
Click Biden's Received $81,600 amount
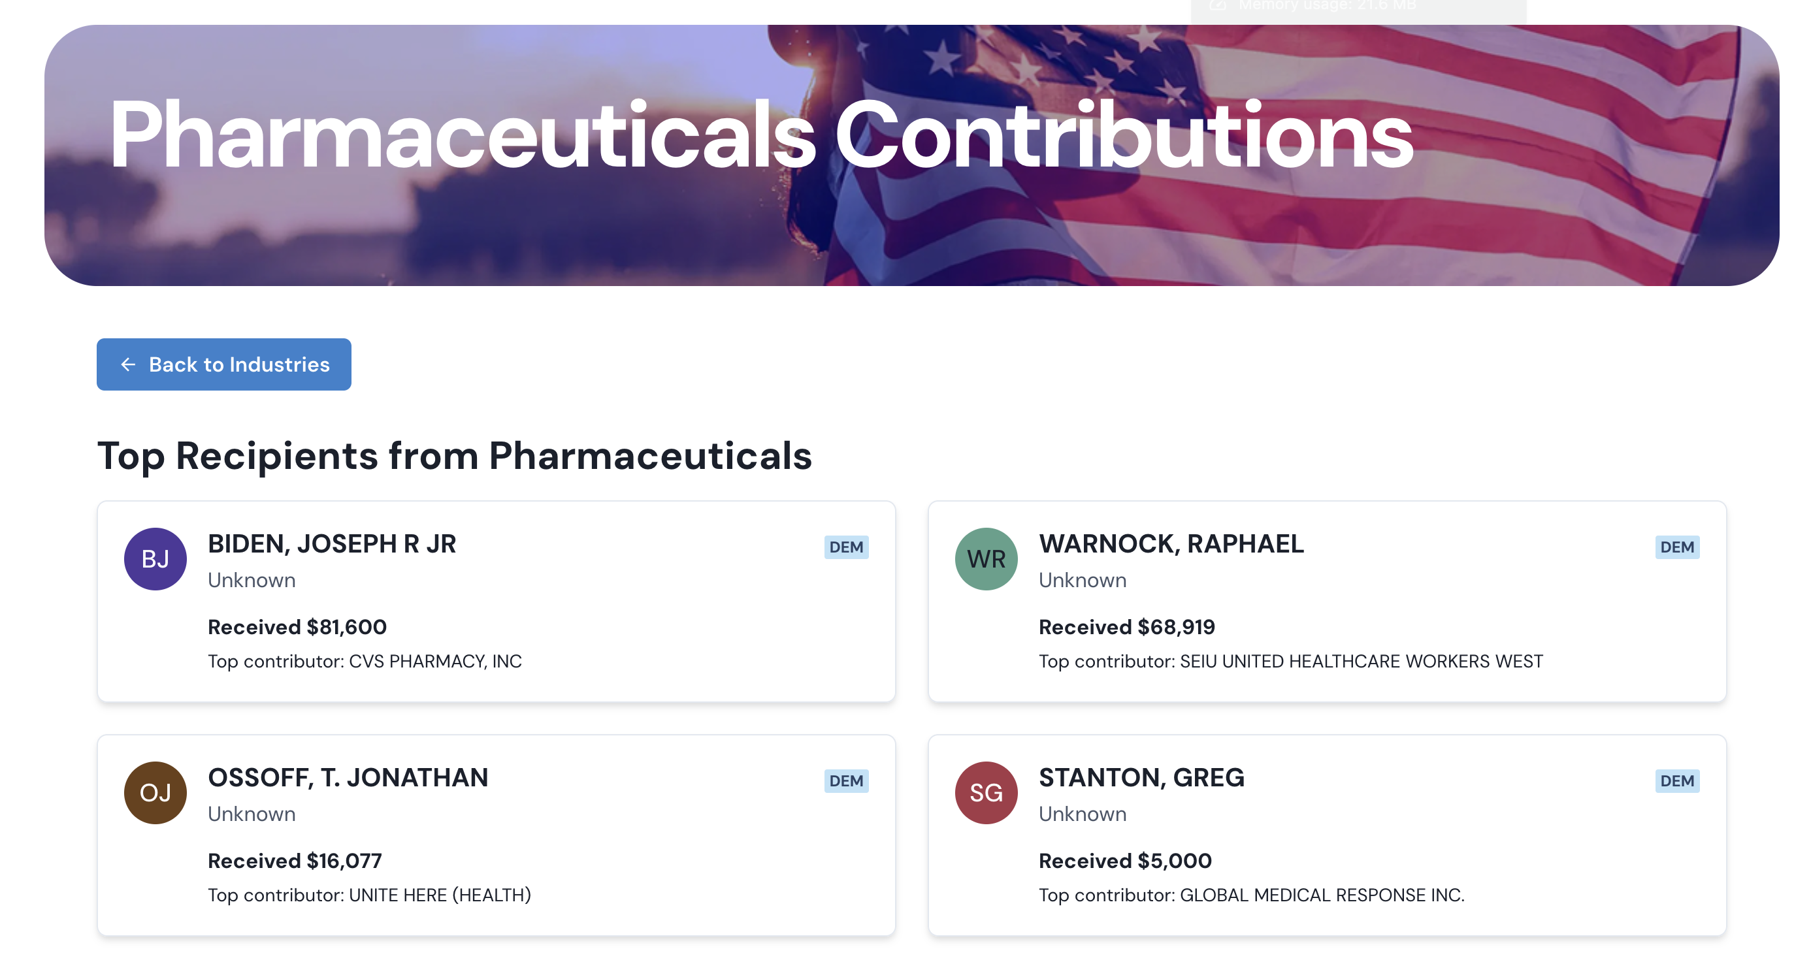point(297,627)
